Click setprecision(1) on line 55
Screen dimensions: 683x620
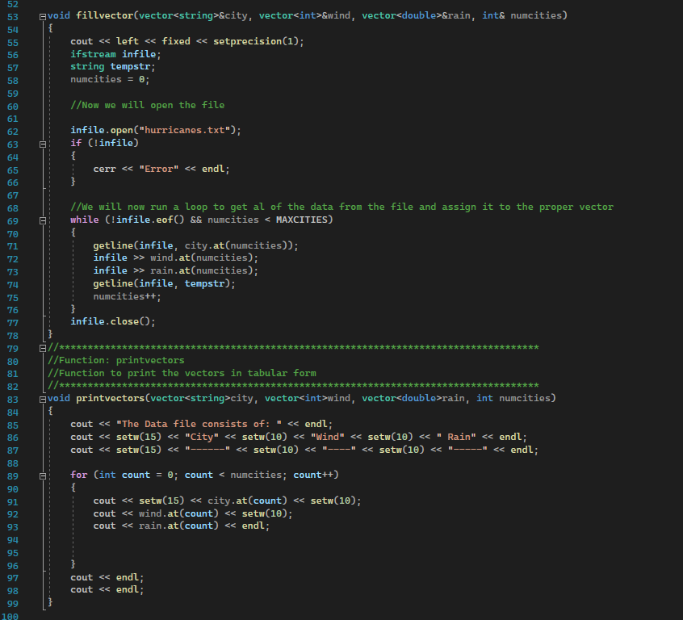pyautogui.click(x=256, y=41)
